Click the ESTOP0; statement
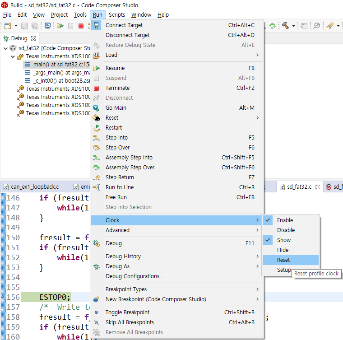This screenshot has width=343, height=340. click(x=55, y=298)
